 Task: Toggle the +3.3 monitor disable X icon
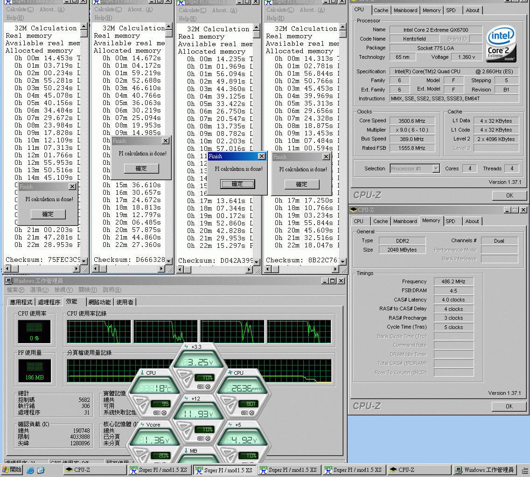tap(208, 387)
